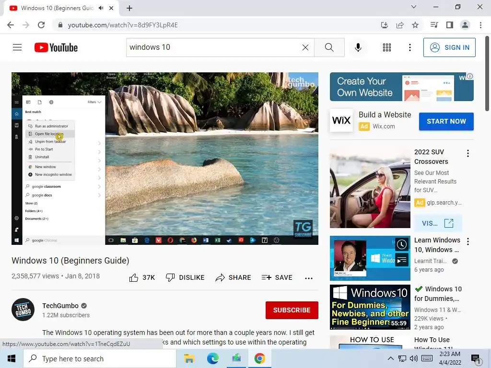This screenshot has height=368, width=491.
Task: Show hidden system tray icons
Action: tap(390, 358)
